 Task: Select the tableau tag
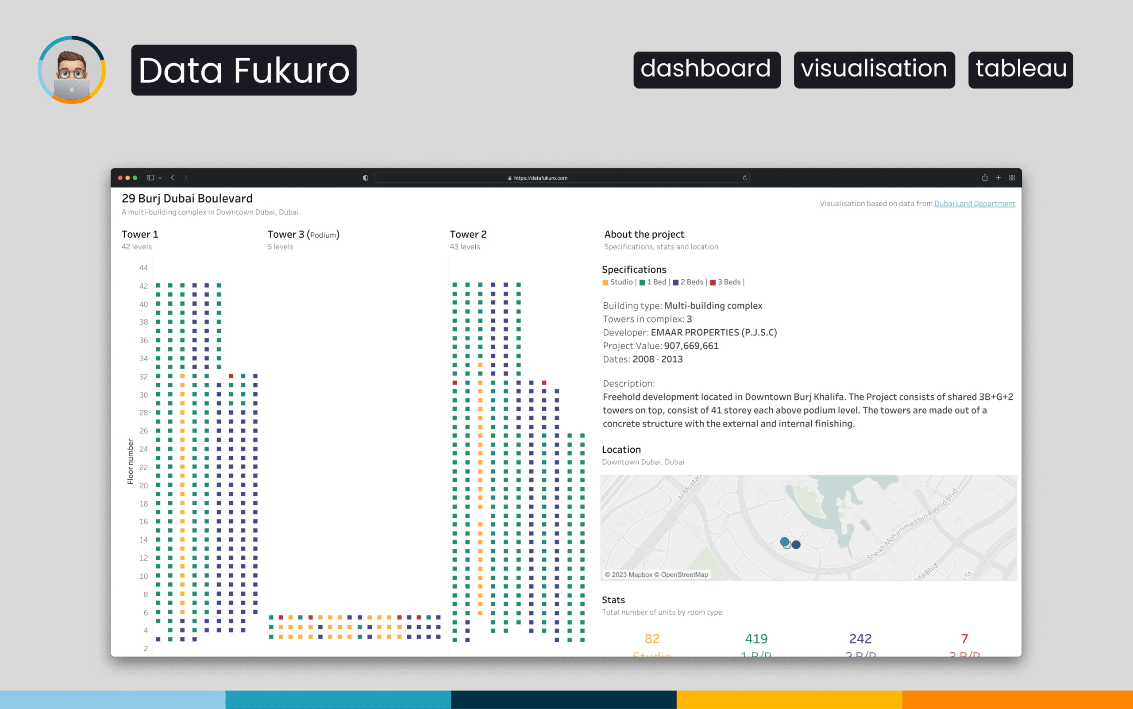click(x=1021, y=69)
